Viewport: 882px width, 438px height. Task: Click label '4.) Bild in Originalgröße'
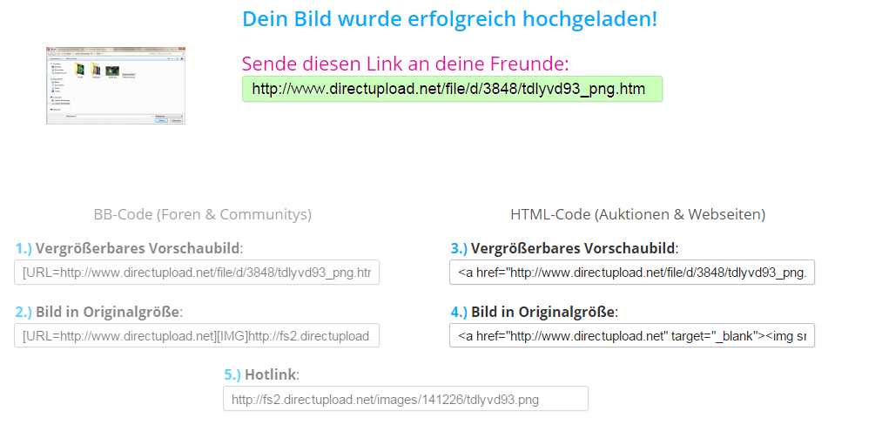tap(535, 312)
